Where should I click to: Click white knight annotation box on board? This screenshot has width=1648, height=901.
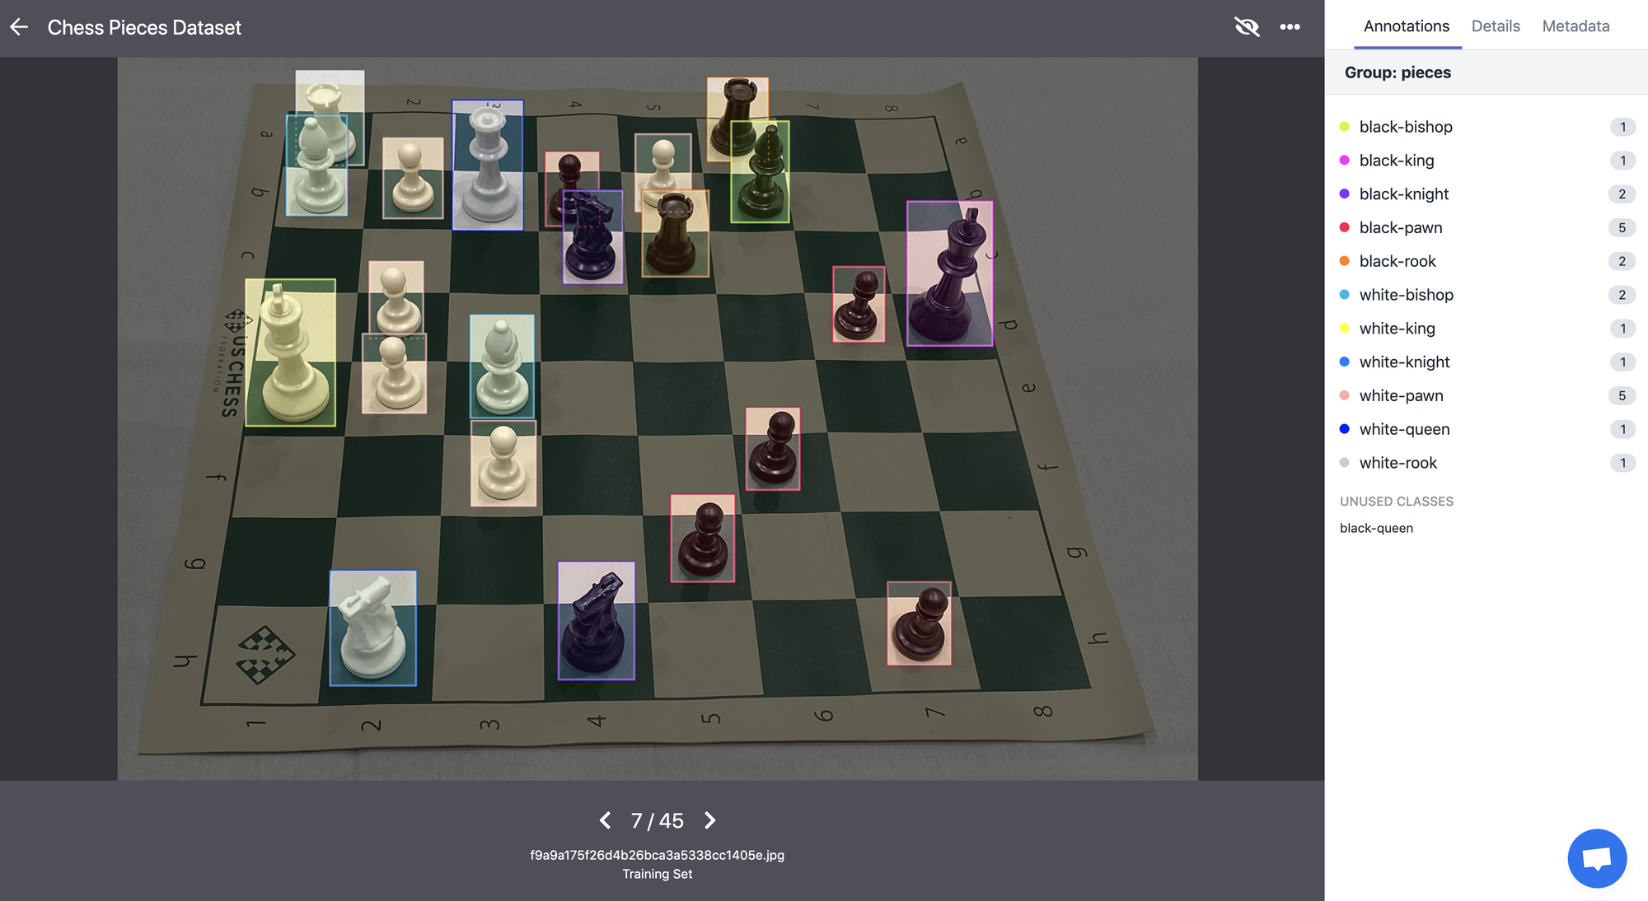(x=372, y=628)
